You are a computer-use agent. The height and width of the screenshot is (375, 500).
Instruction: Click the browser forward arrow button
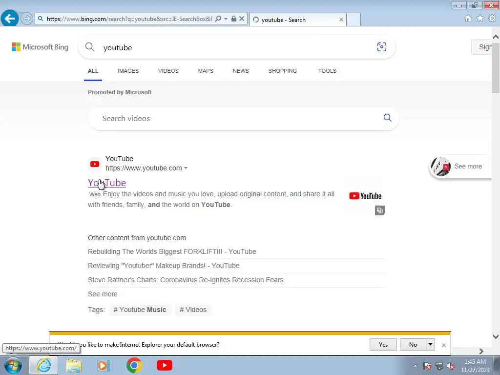27,19
